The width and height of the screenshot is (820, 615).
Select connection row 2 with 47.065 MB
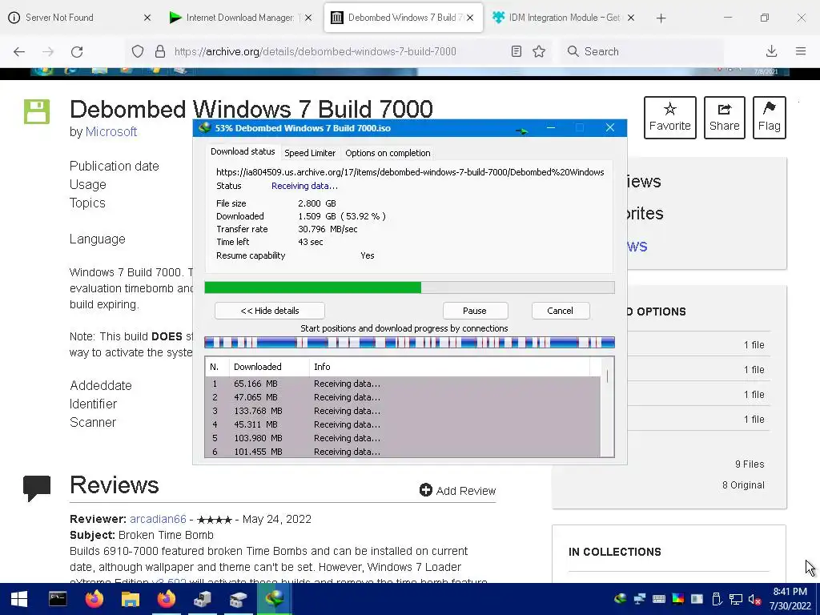click(403, 397)
